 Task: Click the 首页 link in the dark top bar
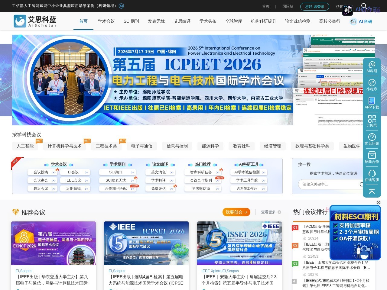tap(266, 6)
